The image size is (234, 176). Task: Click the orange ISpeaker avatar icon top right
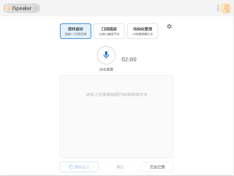[226, 8]
